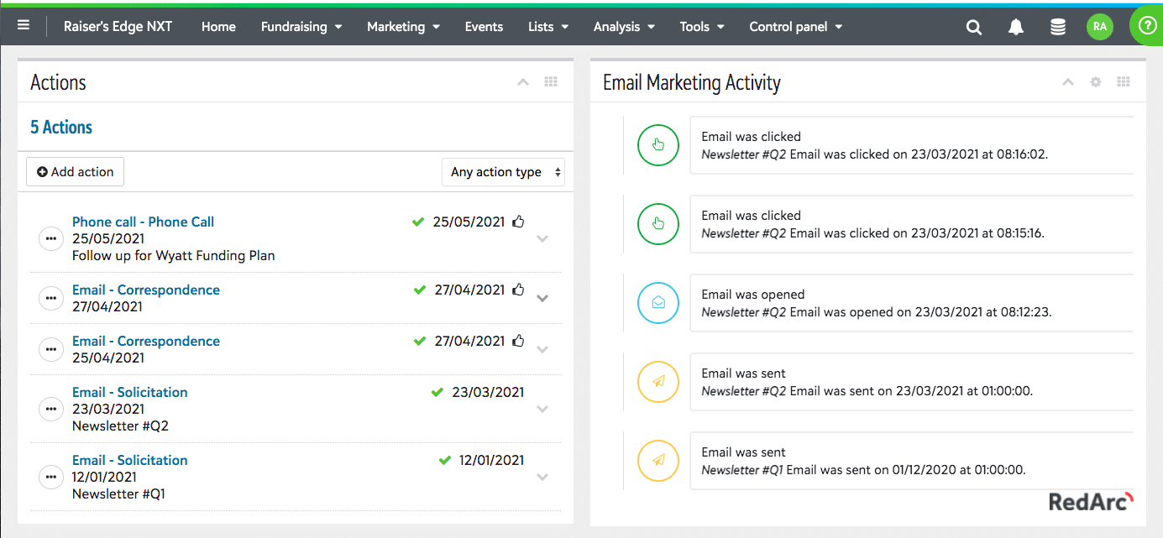
Task: Open the Analysis menu
Action: click(624, 27)
